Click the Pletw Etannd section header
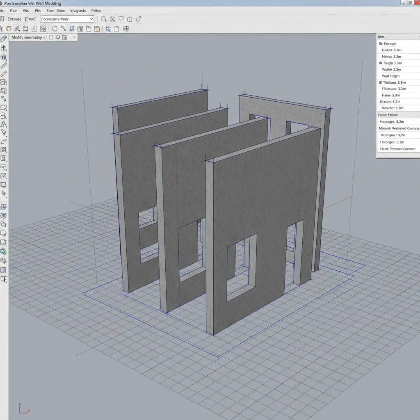The image size is (420, 420). [399, 115]
